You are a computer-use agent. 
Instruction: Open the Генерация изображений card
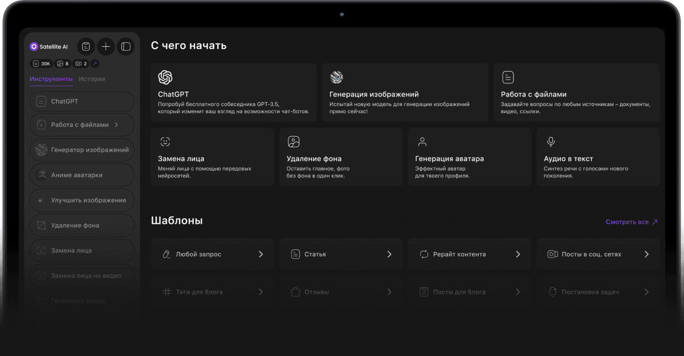pyautogui.click(x=405, y=92)
